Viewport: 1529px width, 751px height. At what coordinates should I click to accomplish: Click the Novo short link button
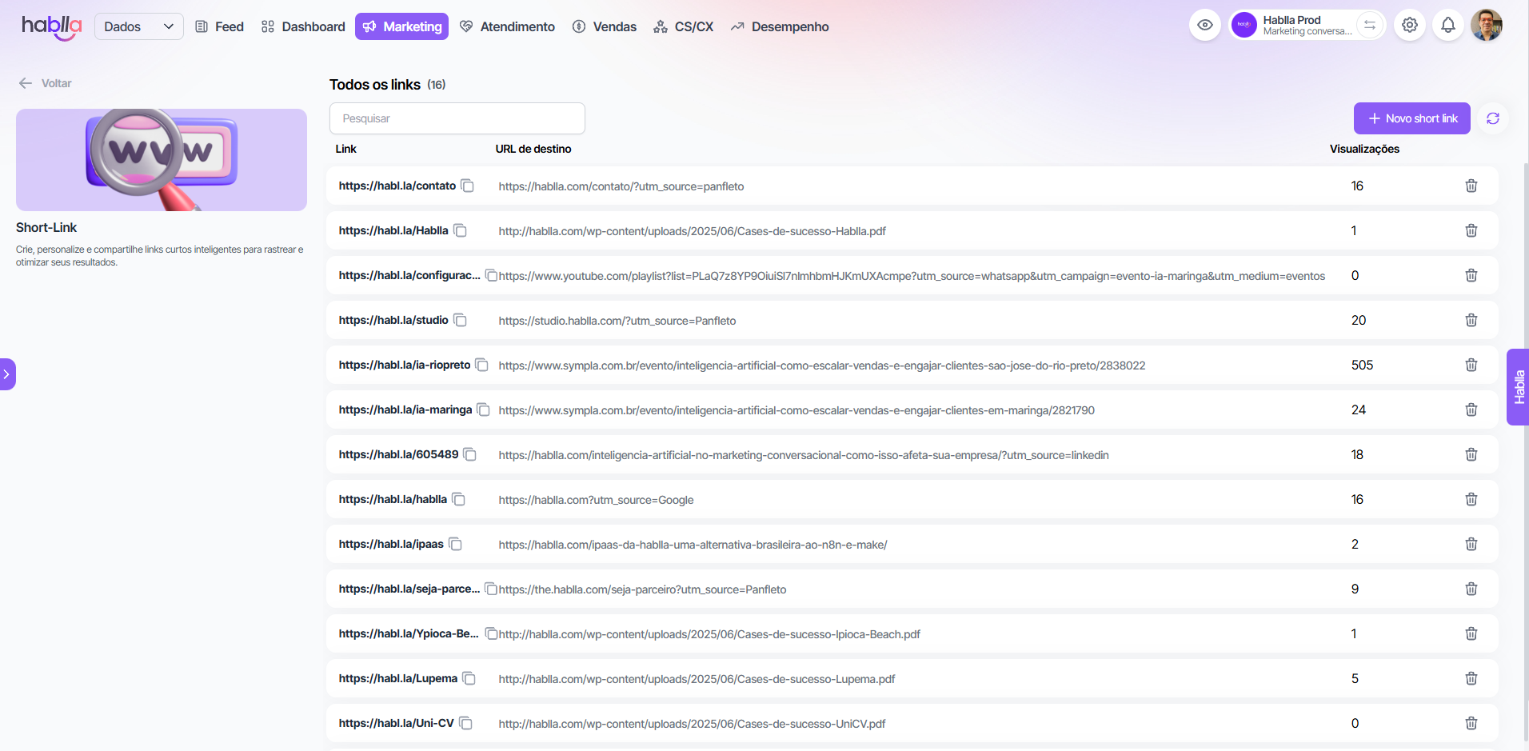click(x=1411, y=118)
